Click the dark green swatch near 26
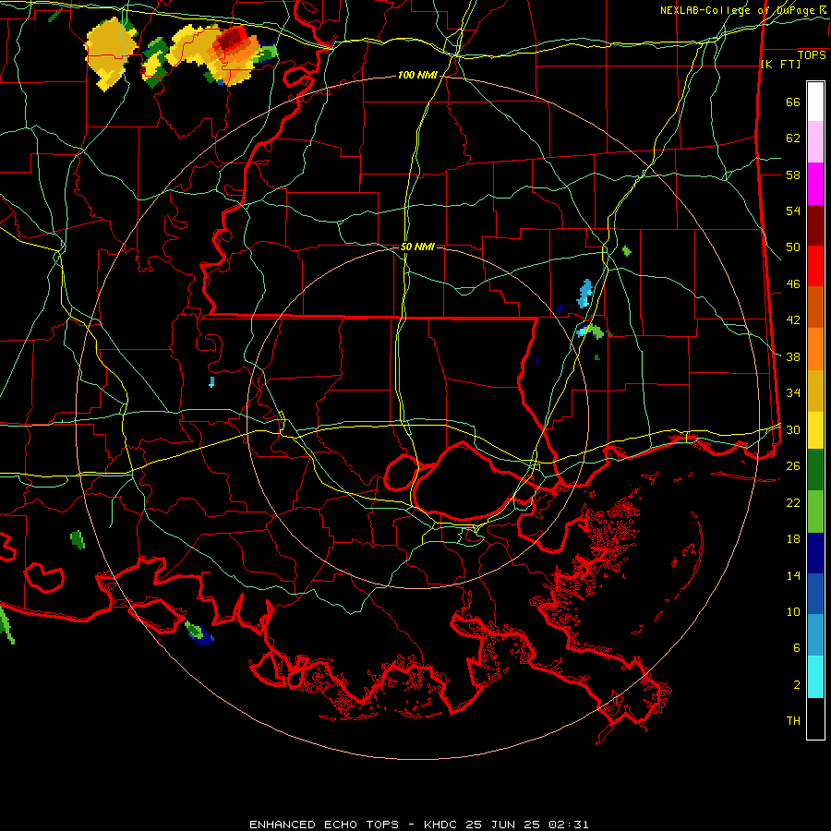The width and height of the screenshot is (831, 831). [815, 470]
